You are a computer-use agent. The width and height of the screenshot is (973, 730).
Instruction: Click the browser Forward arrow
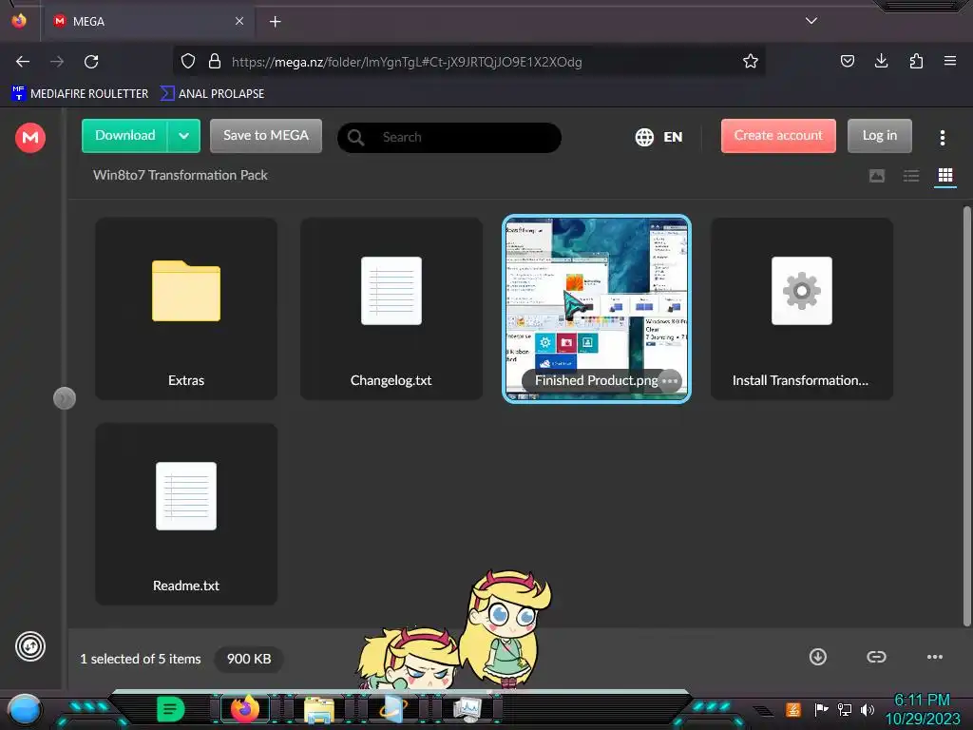point(57,62)
